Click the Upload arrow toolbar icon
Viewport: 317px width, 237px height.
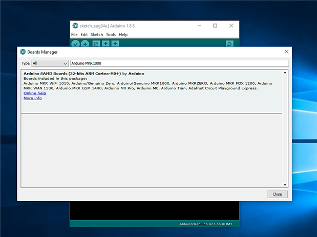pos(85,44)
